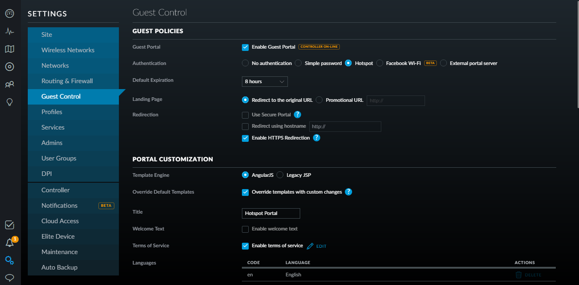Image resolution: width=579 pixels, height=285 pixels.
Task: Open the Default Expiration 8 hours dropdown
Action: [x=265, y=81]
